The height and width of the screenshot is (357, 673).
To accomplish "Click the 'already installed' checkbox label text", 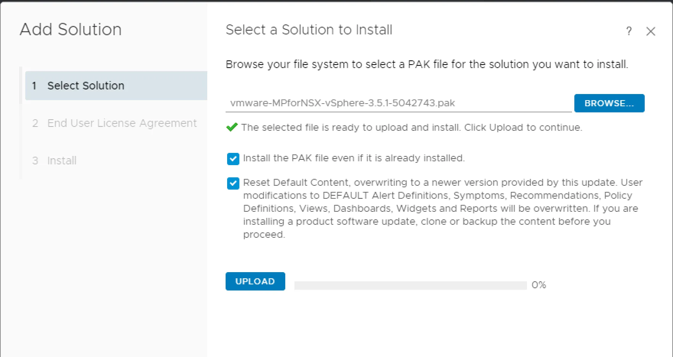I will [x=354, y=158].
